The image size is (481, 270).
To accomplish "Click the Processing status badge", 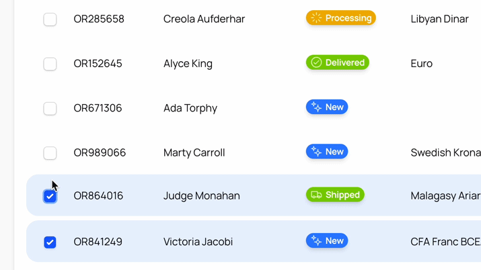I will 341,18.
